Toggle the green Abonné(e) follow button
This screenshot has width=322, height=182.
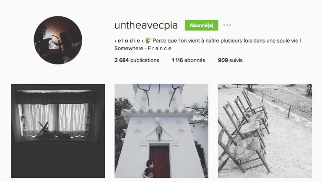(x=201, y=25)
